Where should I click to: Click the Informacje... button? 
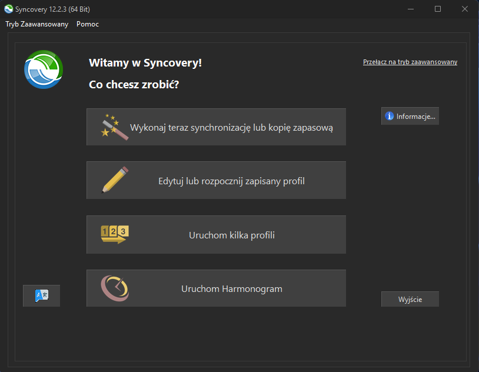coord(410,116)
